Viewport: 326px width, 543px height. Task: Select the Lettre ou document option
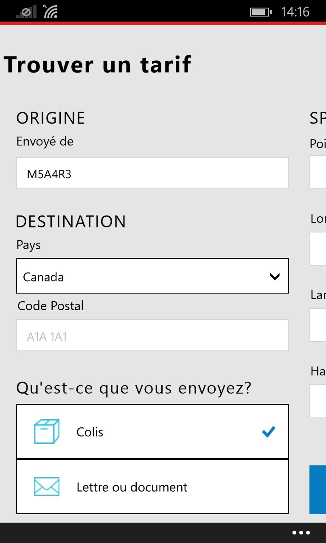152,487
